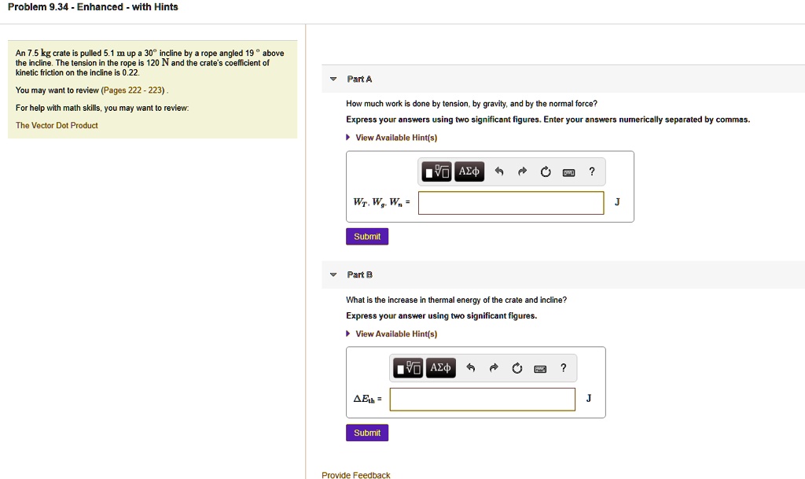Click the undo arrow in Part A toolbar
The image size is (805, 479).
(x=499, y=171)
